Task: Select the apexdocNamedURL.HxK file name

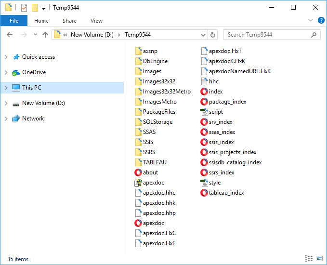Action: 240,71
